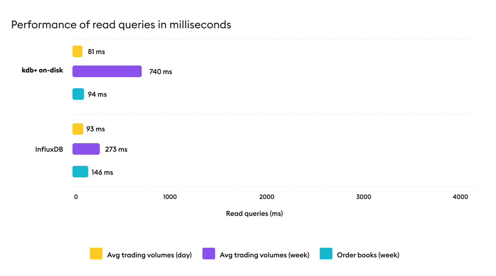Image resolution: width=496 pixels, height=276 pixels.
Task: Select the kdb+ on-disk 740 ms purple bar
Action: (x=107, y=71)
